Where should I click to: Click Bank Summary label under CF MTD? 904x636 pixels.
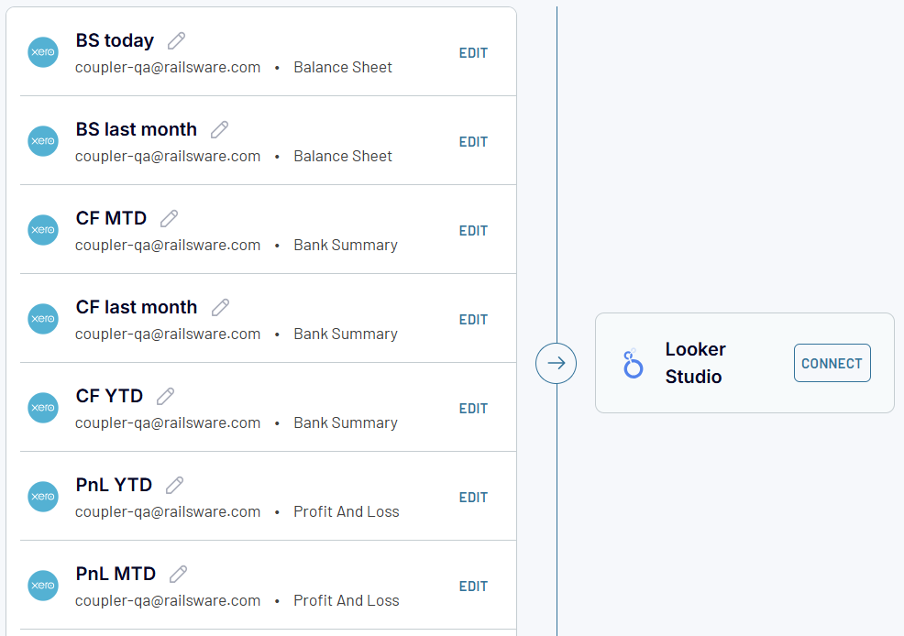(346, 246)
